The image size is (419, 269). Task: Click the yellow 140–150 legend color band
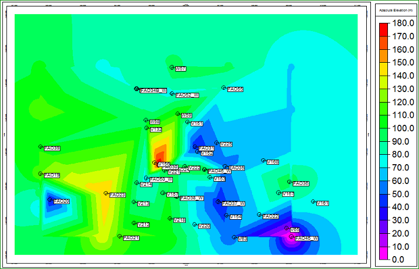pyautogui.click(x=383, y=69)
